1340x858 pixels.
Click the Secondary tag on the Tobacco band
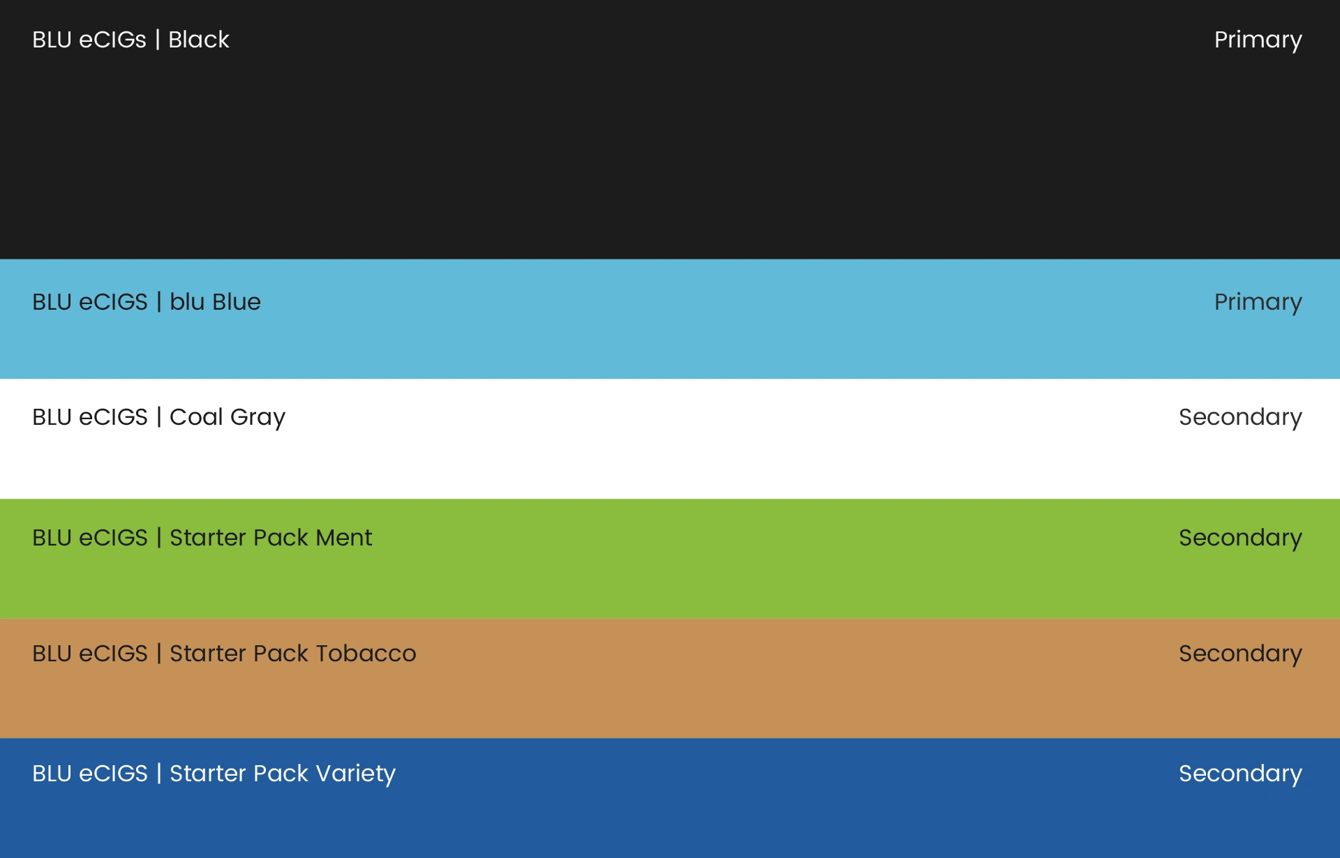click(x=1240, y=654)
